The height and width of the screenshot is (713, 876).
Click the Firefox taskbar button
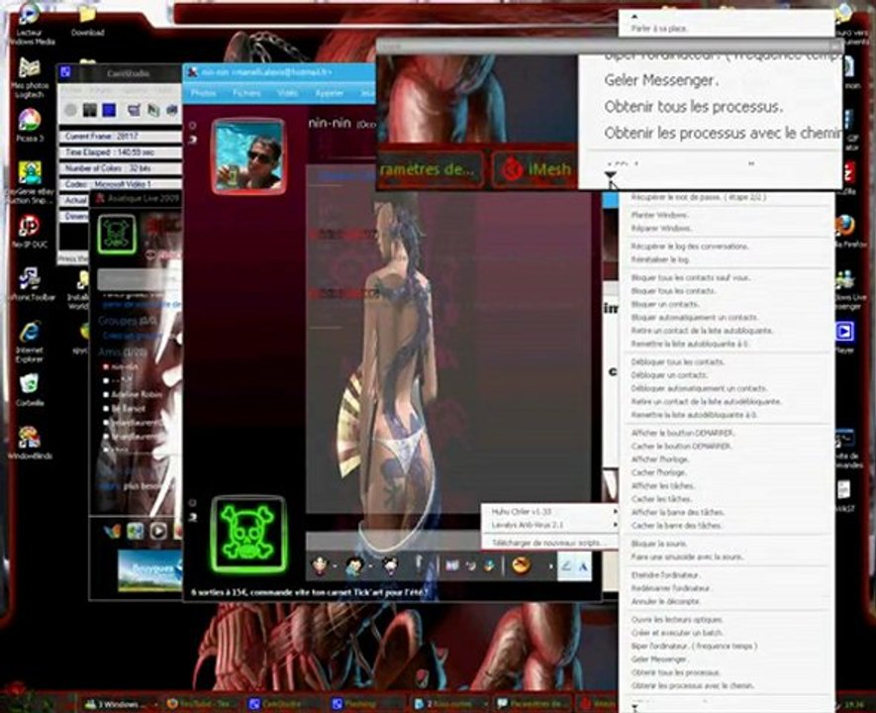pos(201,704)
